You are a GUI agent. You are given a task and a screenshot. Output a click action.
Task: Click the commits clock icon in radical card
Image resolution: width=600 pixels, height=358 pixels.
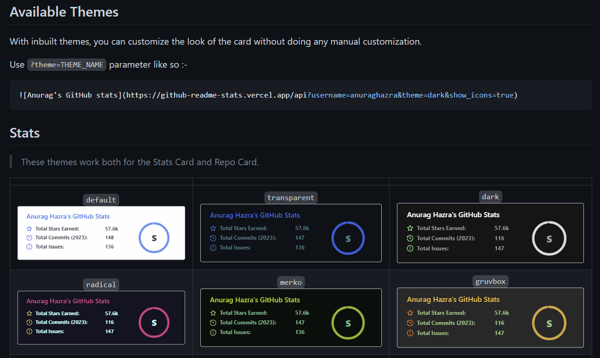[29, 322]
